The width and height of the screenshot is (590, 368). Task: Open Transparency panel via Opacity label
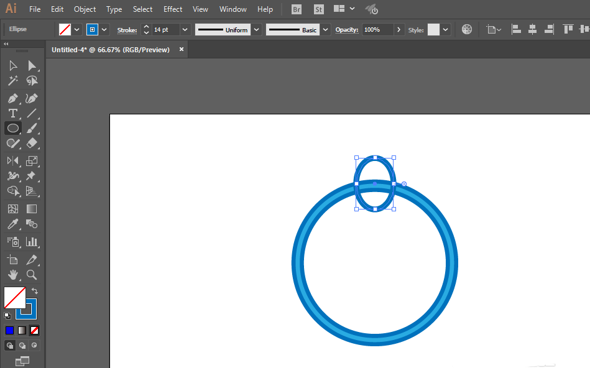346,30
